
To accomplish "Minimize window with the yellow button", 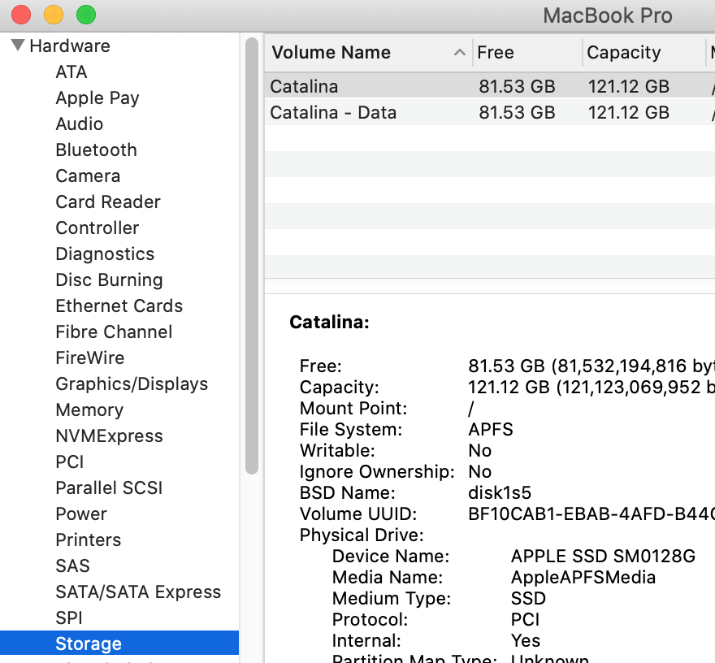I will (54, 15).
